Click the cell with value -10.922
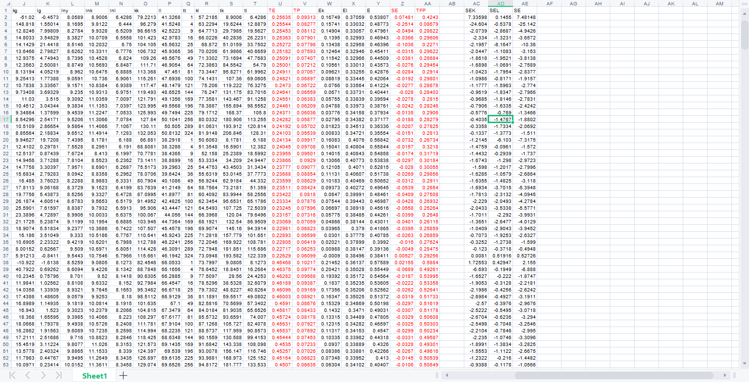The image size is (749, 382). (23, 262)
